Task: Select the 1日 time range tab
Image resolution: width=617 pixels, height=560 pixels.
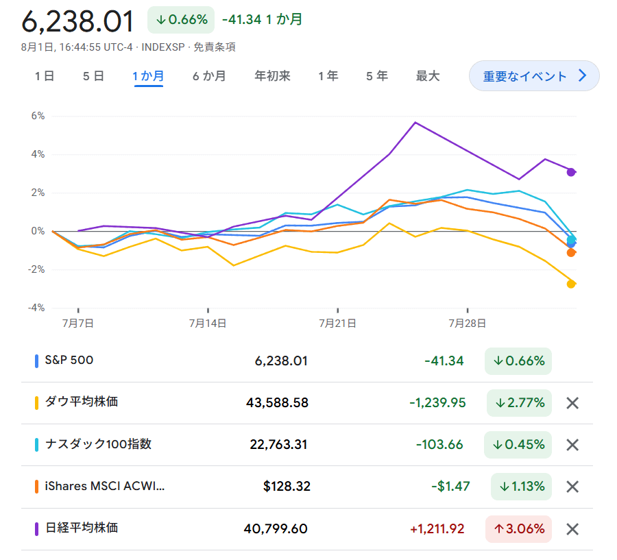Action: click(45, 76)
